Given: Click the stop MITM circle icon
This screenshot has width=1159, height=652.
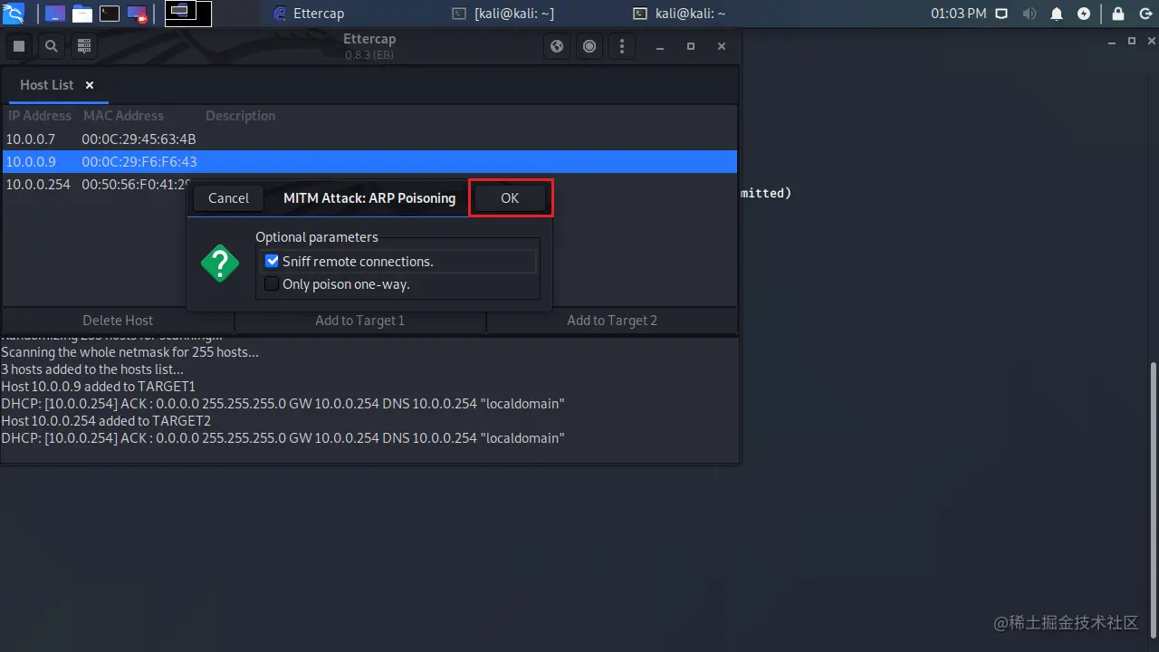Looking at the screenshot, I should point(589,46).
